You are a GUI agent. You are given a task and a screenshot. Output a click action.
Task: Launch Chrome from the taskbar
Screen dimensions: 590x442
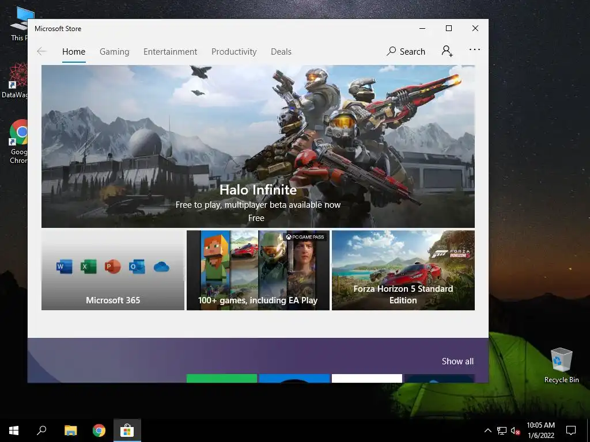point(99,430)
